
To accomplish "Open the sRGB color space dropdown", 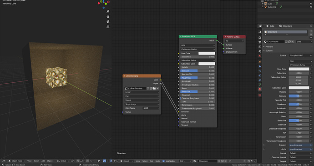I will point(151,108).
